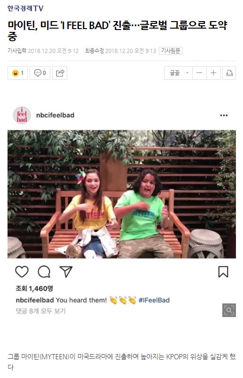The height and width of the screenshot is (378, 243).
Task: Click the nbcifeelbad username at post top
Action: tap(55, 115)
